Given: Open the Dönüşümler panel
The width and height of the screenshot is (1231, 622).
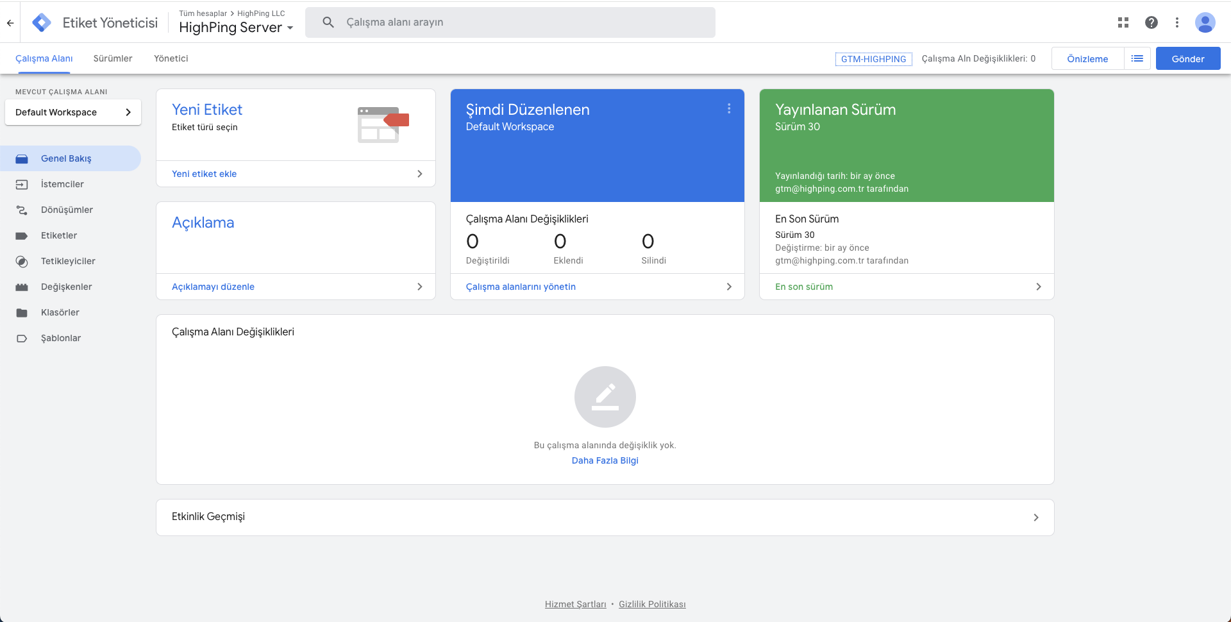Looking at the screenshot, I should [67, 210].
